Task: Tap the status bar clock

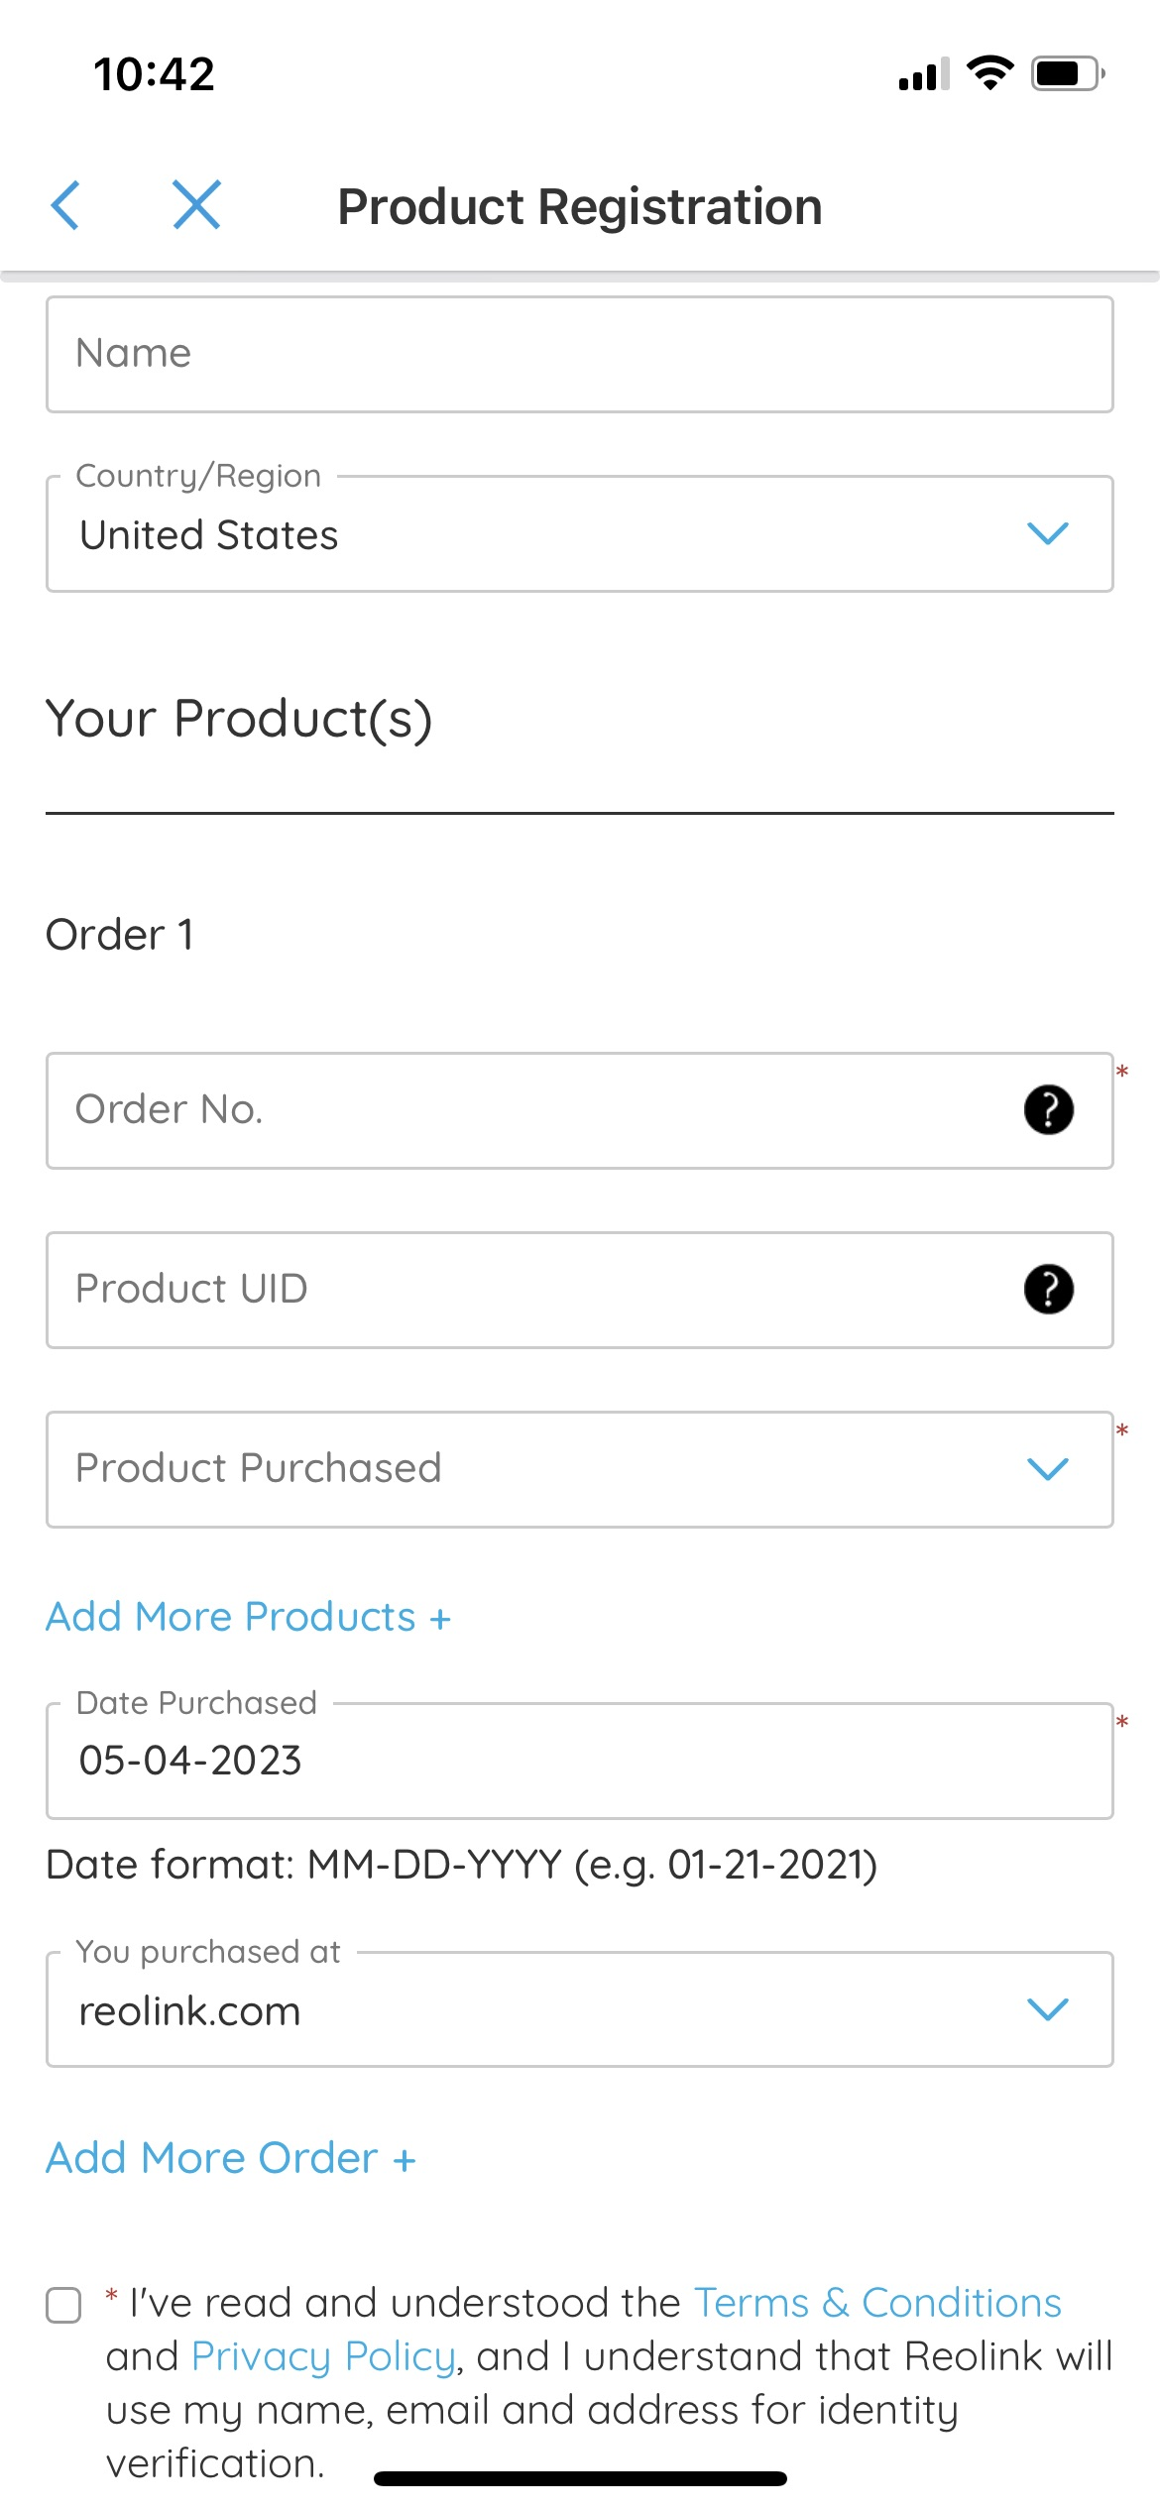Action: (154, 74)
